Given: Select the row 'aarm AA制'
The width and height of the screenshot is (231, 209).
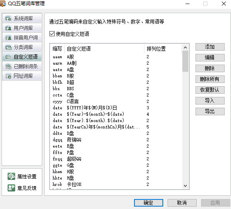Looking at the screenshot, I should coord(116,63).
